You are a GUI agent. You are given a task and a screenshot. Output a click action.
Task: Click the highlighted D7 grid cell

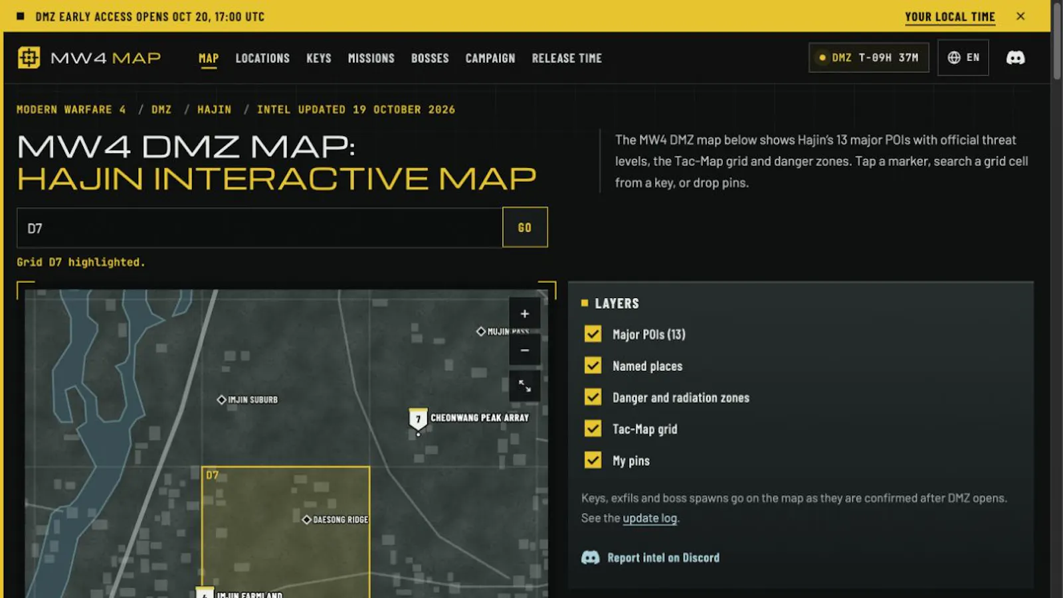[286, 531]
